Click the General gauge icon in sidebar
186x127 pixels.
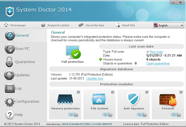[10, 35]
